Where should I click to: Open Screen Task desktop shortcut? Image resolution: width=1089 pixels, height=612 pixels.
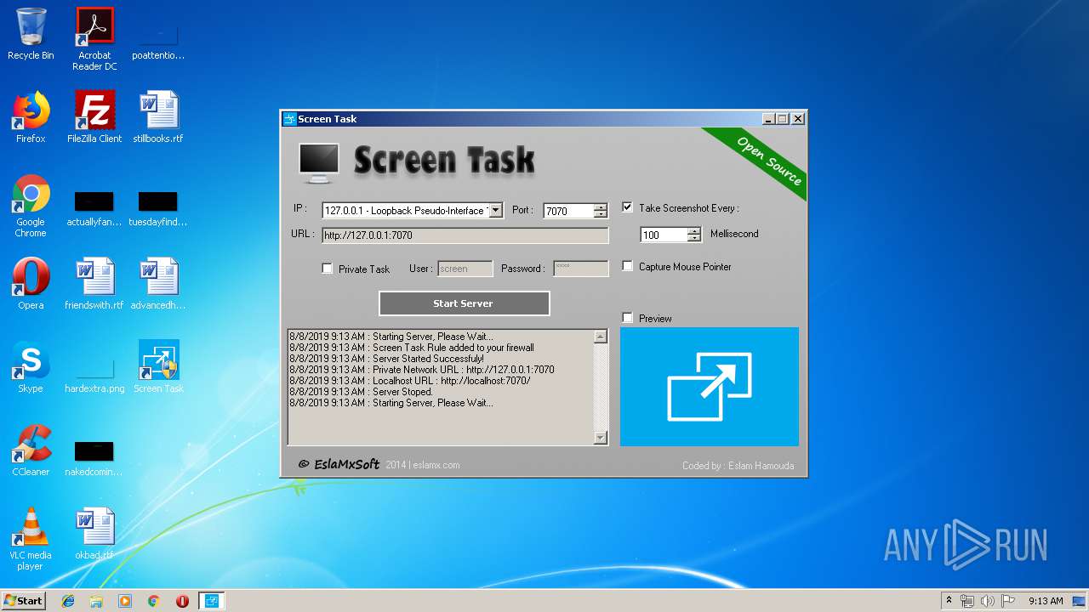pyautogui.click(x=158, y=367)
